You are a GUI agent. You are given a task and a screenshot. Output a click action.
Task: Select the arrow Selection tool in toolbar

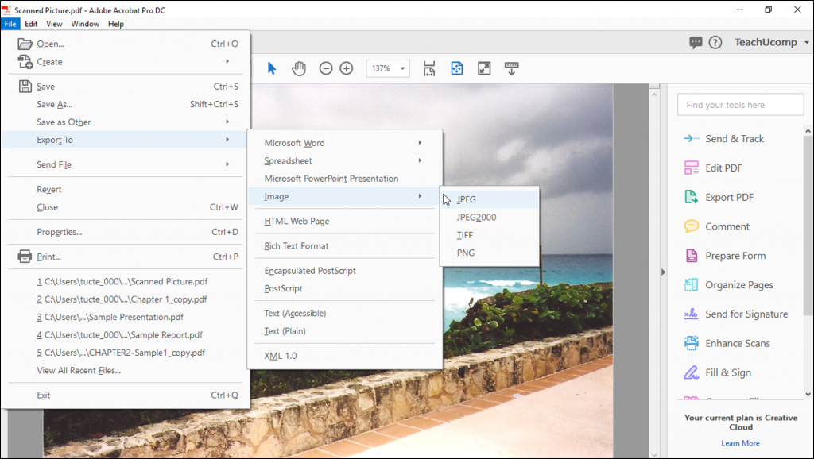tap(272, 68)
